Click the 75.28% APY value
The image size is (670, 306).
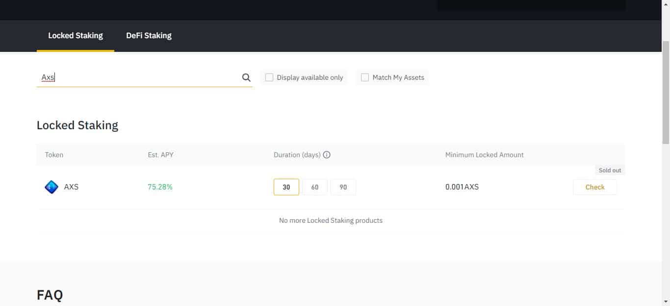(160, 187)
